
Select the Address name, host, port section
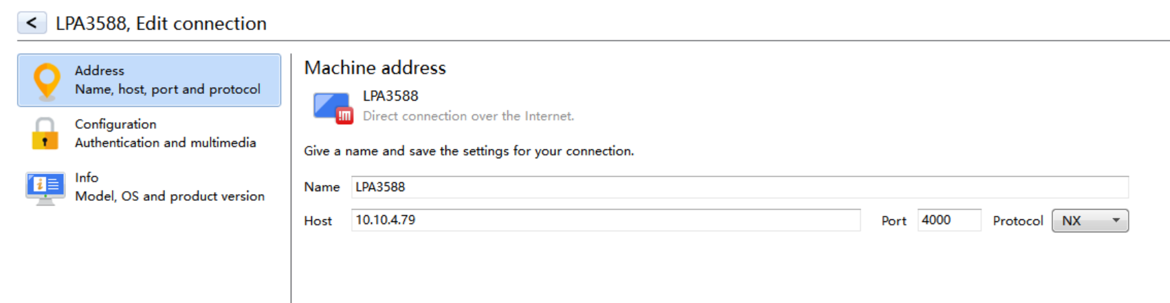pyautogui.click(x=168, y=80)
